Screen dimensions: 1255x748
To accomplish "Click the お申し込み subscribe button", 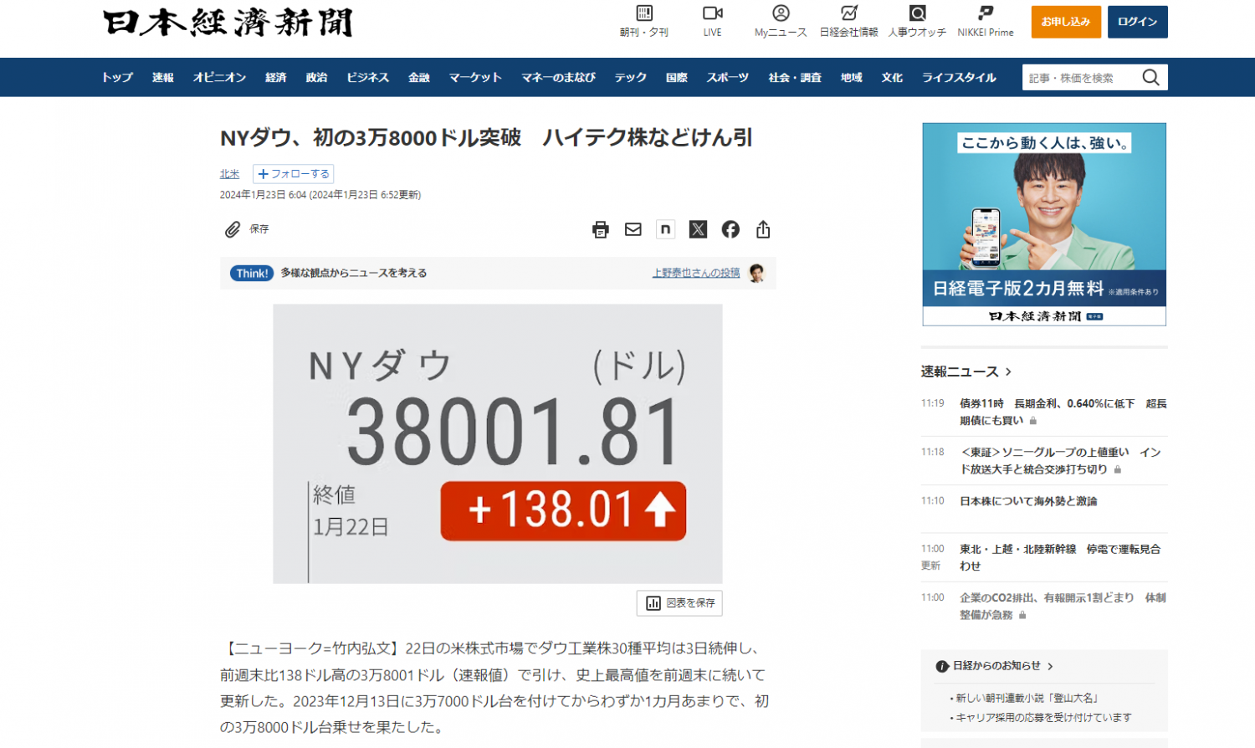I will click(x=1065, y=22).
